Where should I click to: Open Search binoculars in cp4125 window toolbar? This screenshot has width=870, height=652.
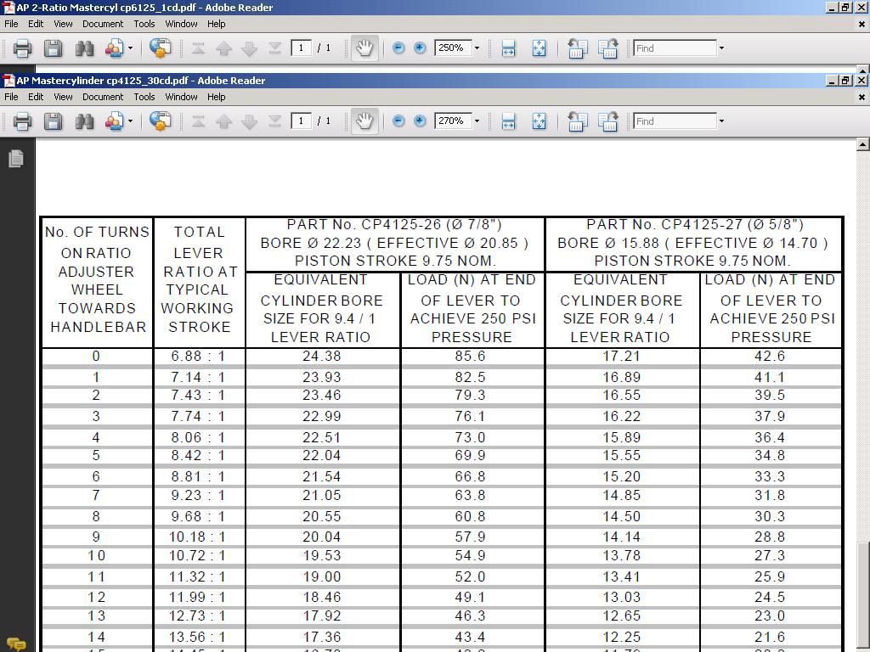(84, 121)
